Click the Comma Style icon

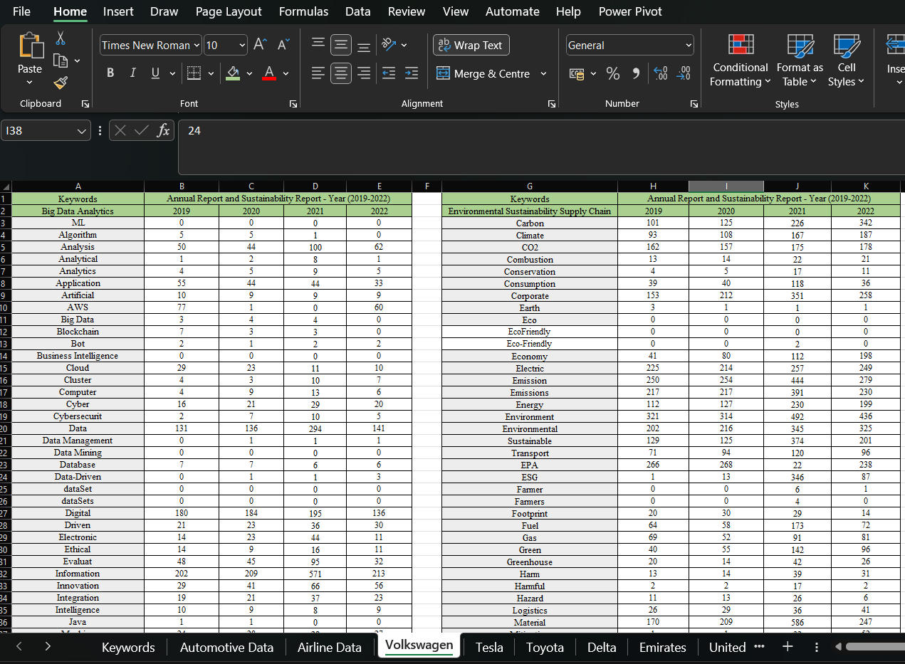pos(636,73)
